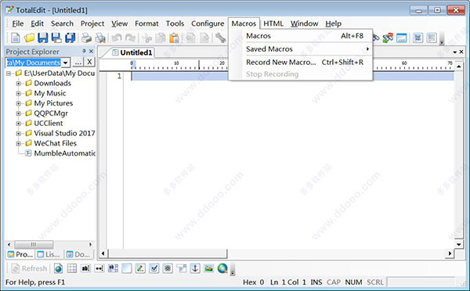Insert radio button element icon

[168, 268]
